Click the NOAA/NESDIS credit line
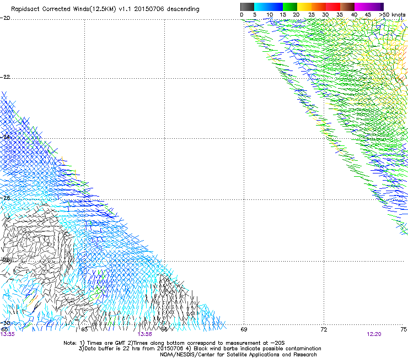 click(238, 355)
